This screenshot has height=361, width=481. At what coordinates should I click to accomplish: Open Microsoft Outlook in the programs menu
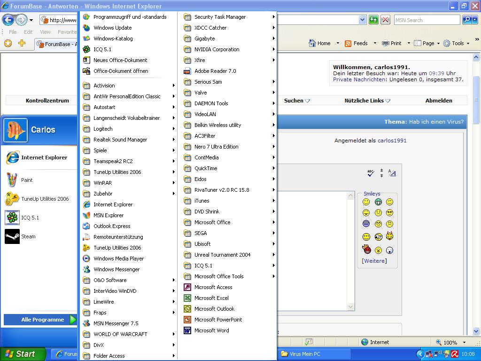[x=227, y=309]
